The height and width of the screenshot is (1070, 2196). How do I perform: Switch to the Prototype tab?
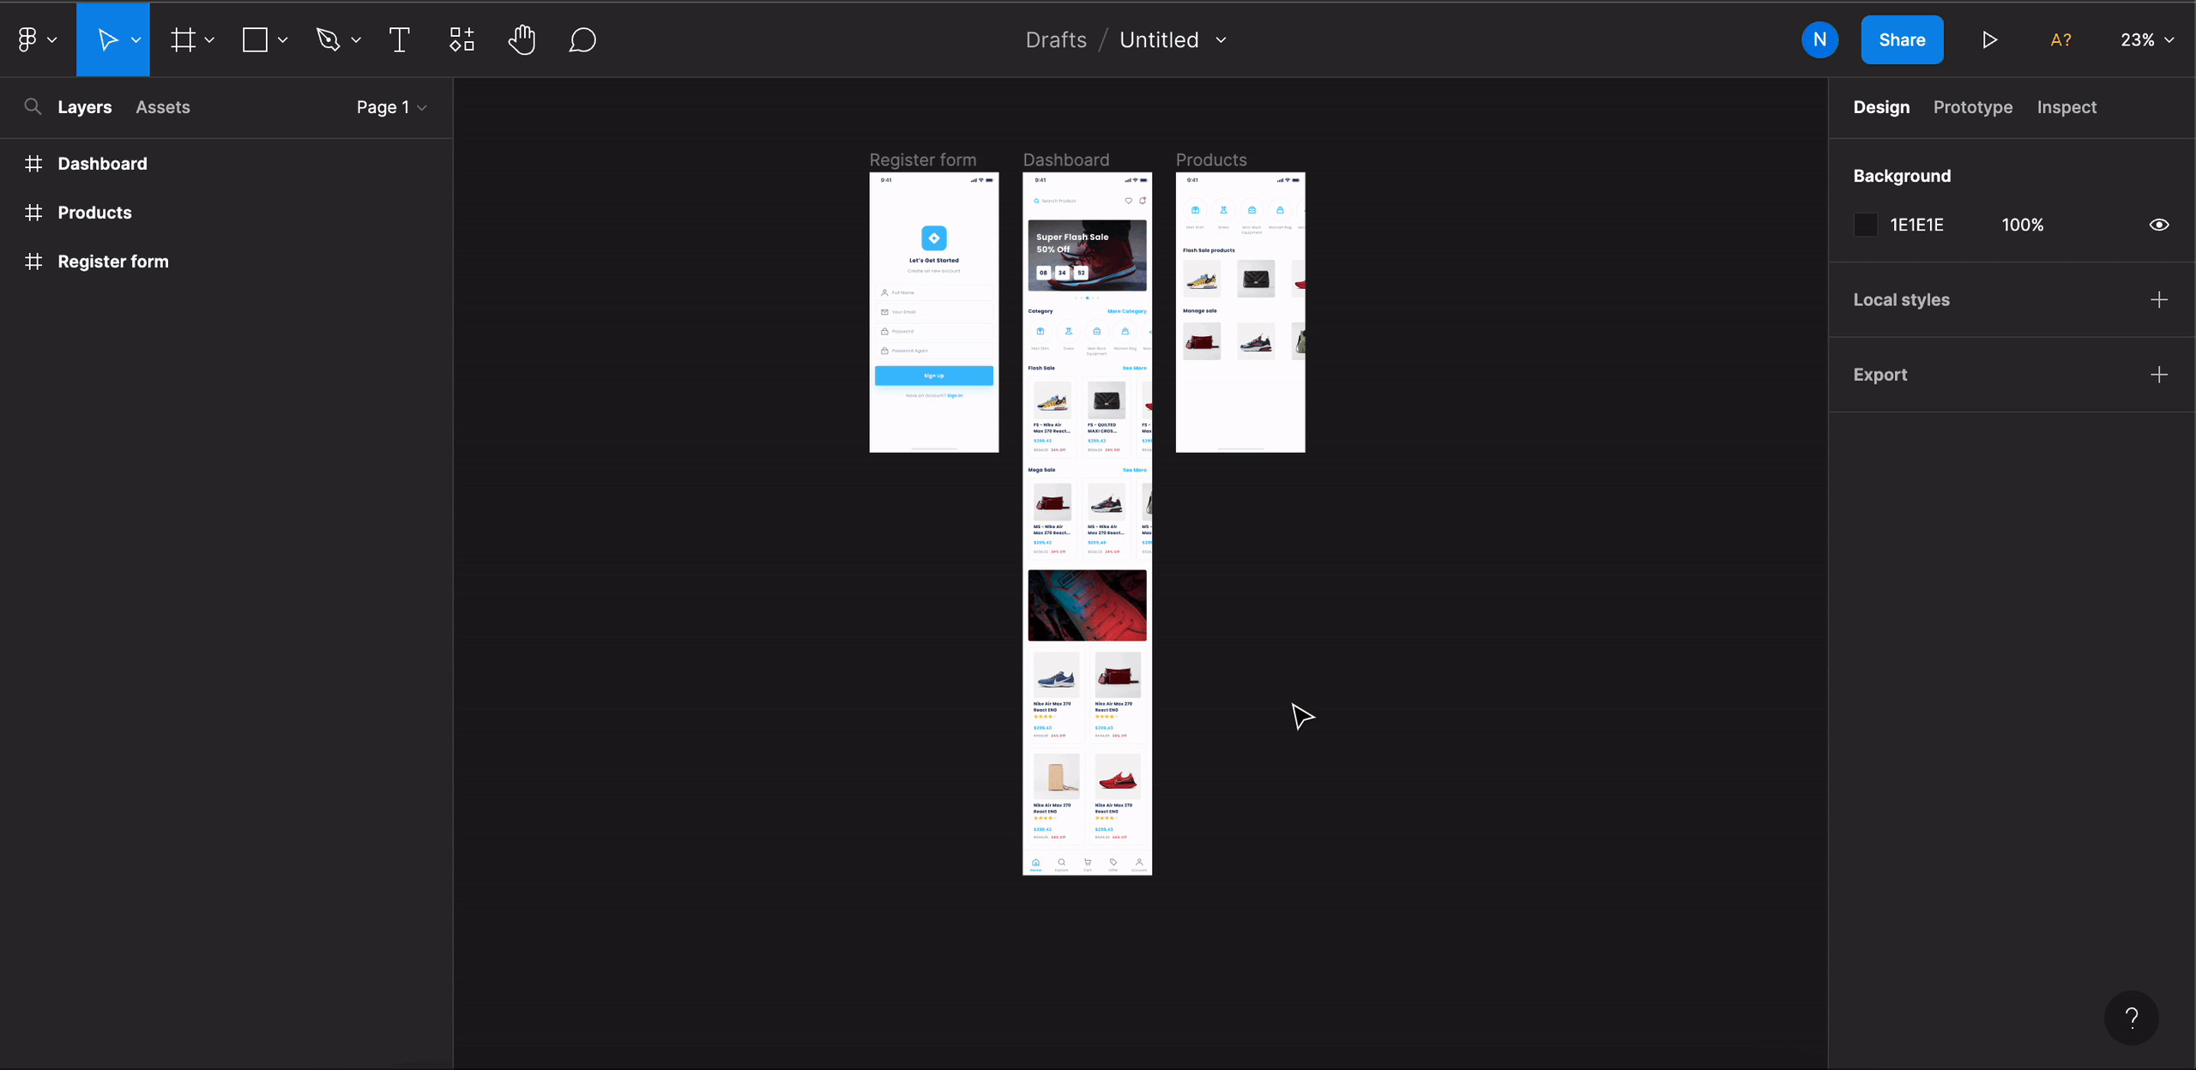[x=1971, y=106]
